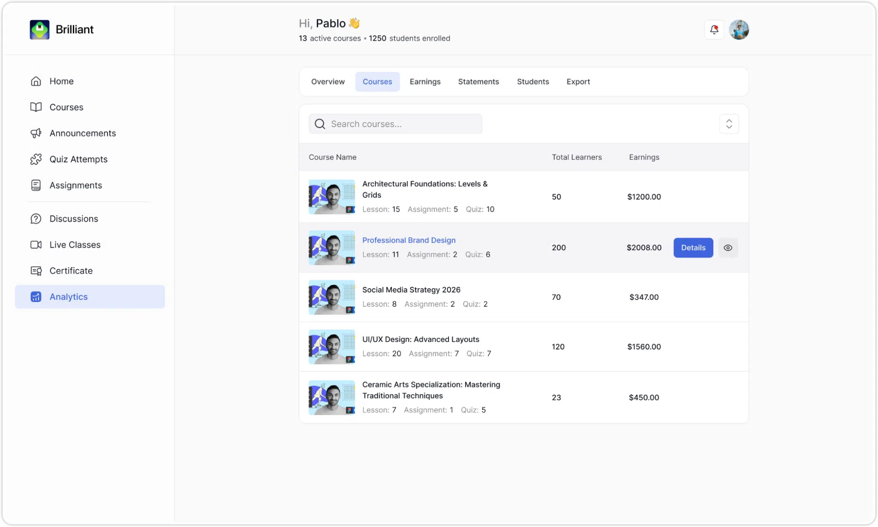This screenshot has width=878, height=527.
Task: Click the Announcements megaphone icon
Action: point(36,133)
